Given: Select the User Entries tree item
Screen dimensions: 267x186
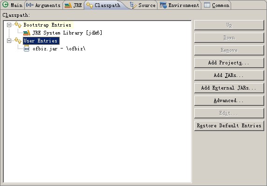Looking at the screenshot, I should pyautogui.click(x=41, y=41).
